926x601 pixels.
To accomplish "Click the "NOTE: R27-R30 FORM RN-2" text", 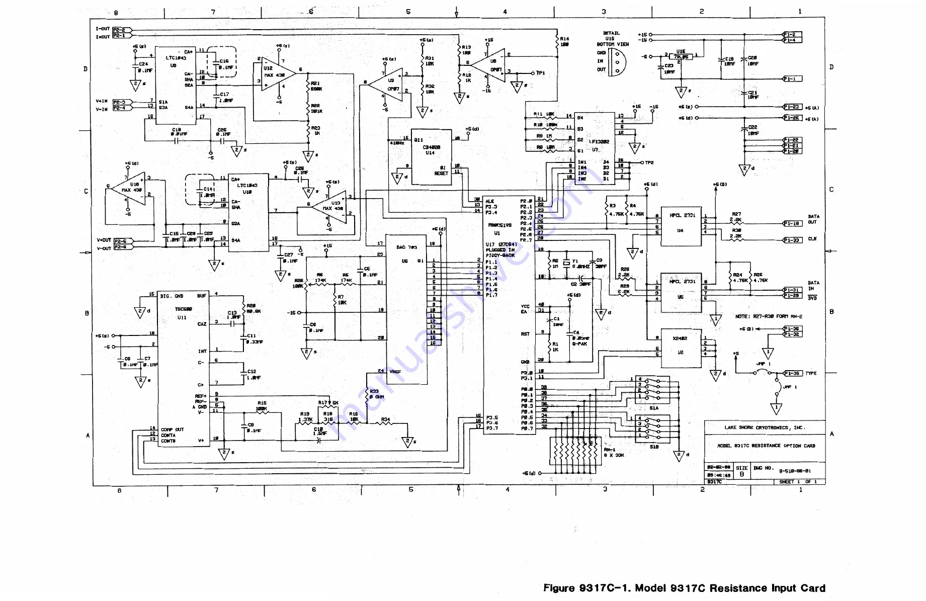I will [769, 316].
